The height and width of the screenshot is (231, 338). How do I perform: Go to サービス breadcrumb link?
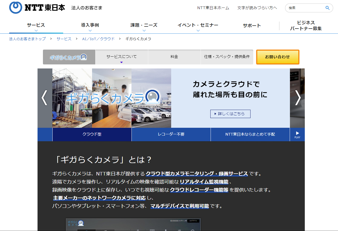pos(64,39)
